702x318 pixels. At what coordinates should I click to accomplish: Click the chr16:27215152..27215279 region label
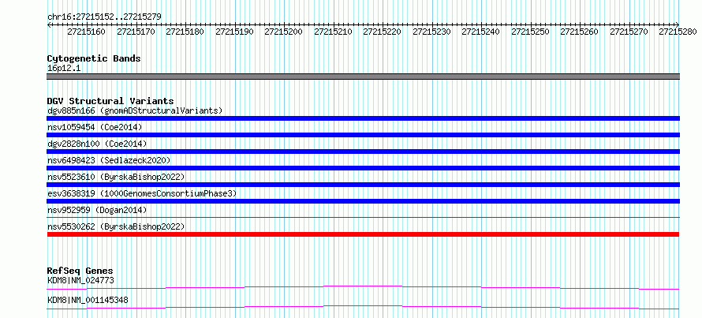coord(104,17)
